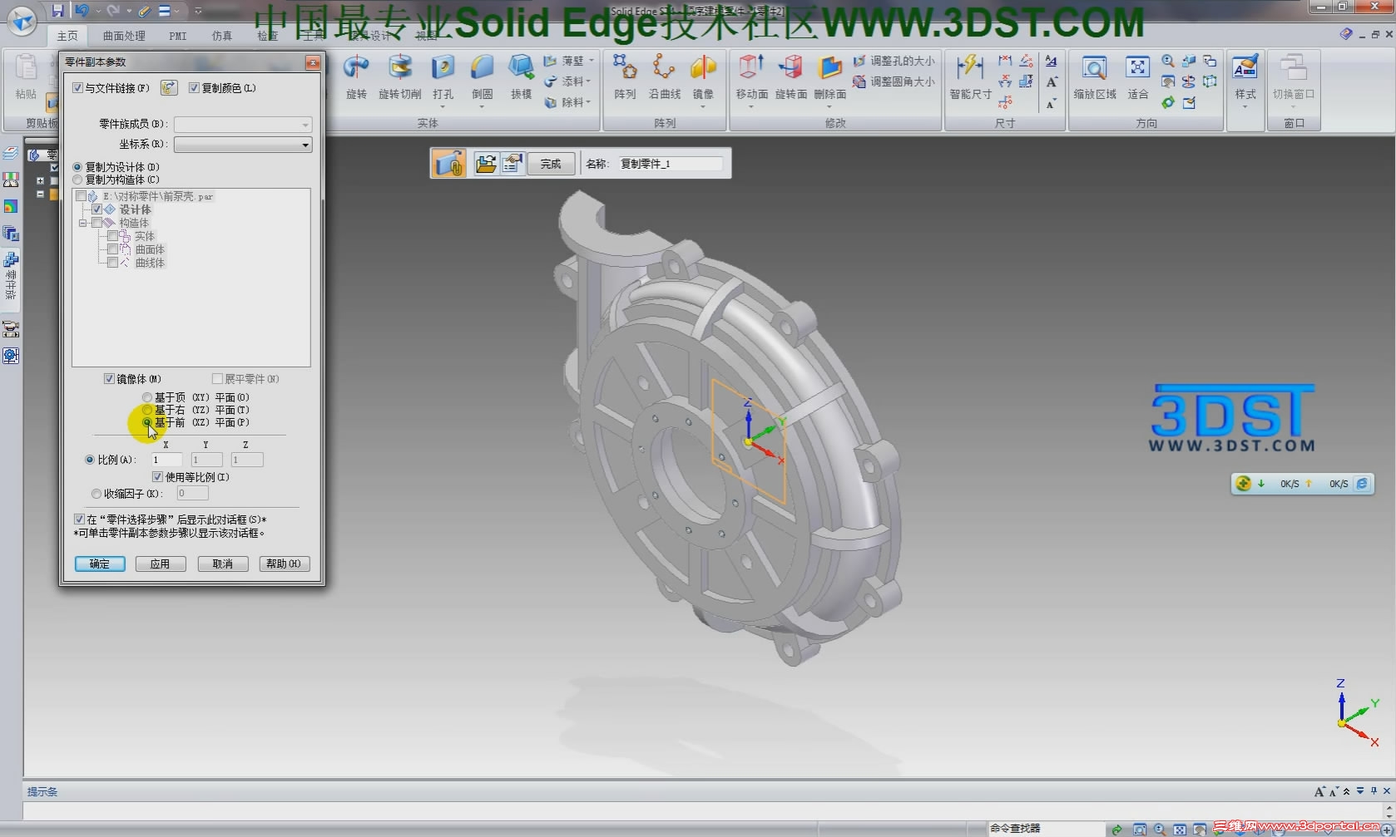Save the document from quick access toolbar
1396x837 pixels.
pyautogui.click(x=57, y=10)
